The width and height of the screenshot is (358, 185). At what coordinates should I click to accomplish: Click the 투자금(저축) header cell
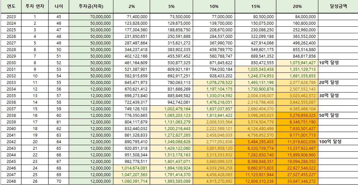(91, 6)
